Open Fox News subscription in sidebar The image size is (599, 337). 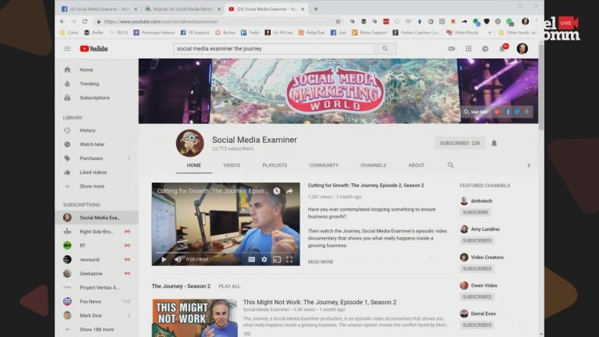pos(97,301)
